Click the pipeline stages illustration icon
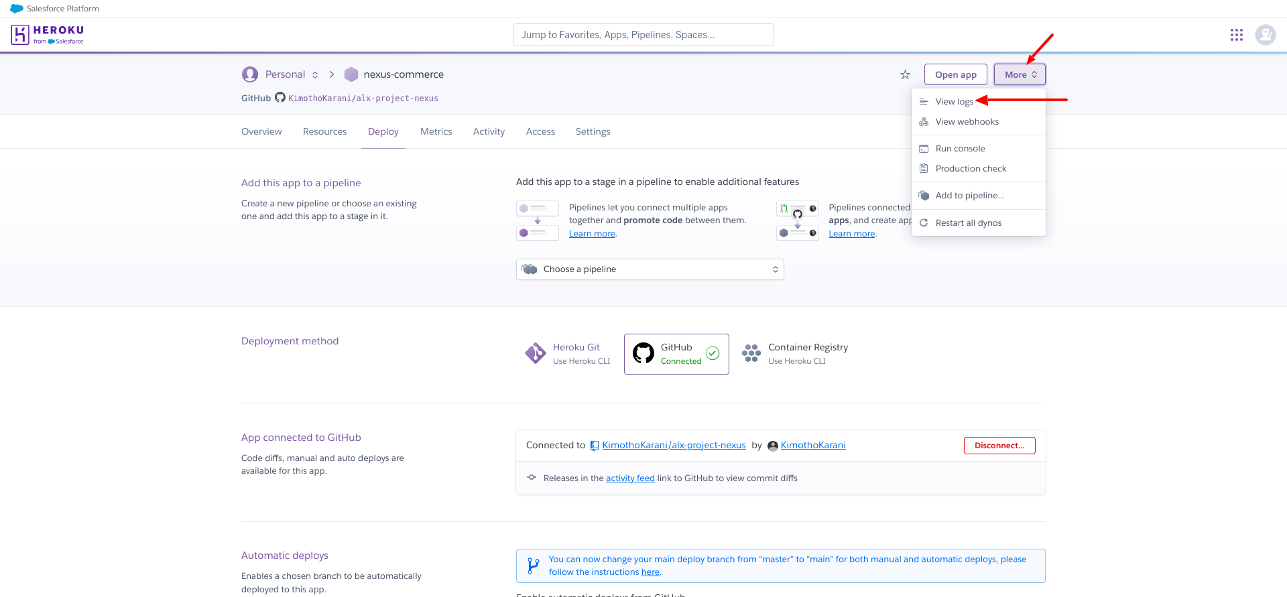 tap(538, 220)
